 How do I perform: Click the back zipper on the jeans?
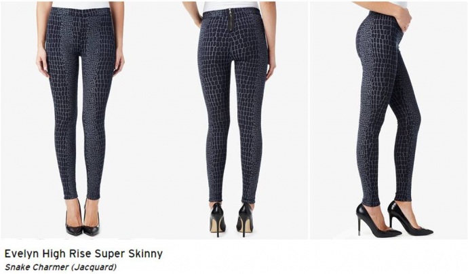(231, 20)
